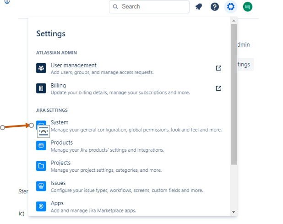Click the 'Add users, groups, and manage access requests.' text
This screenshot has height=224, width=283.
(102, 72)
